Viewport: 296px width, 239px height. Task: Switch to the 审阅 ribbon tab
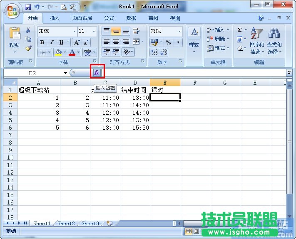pos(153,18)
